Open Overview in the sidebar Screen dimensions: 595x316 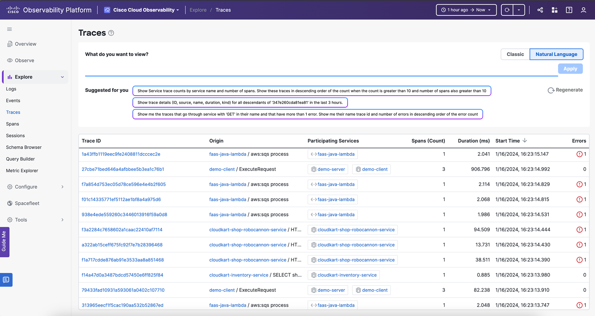tap(25, 44)
